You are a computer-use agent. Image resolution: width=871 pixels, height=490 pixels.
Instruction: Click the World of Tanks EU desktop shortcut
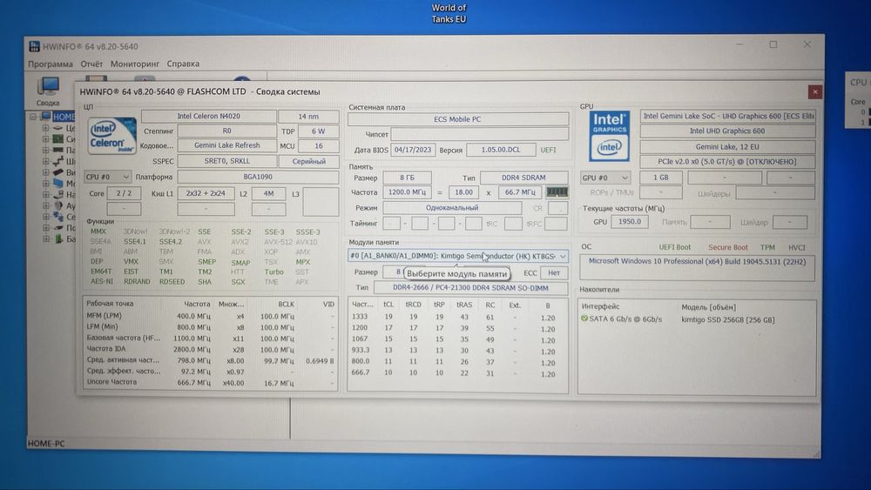click(449, 13)
